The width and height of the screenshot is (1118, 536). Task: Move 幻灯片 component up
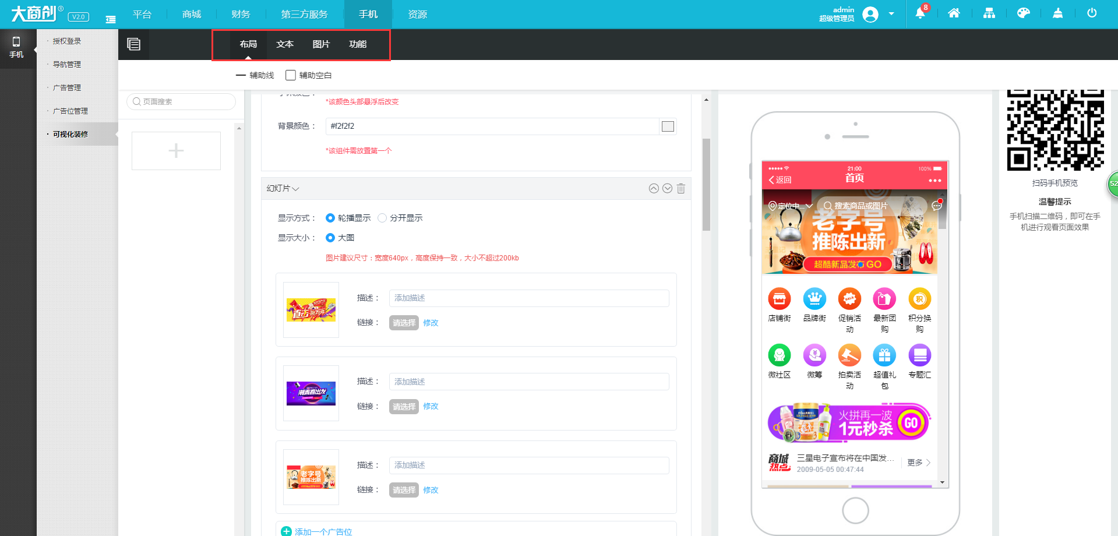tap(654, 188)
